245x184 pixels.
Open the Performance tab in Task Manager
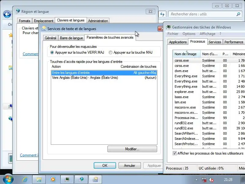tap(234, 42)
